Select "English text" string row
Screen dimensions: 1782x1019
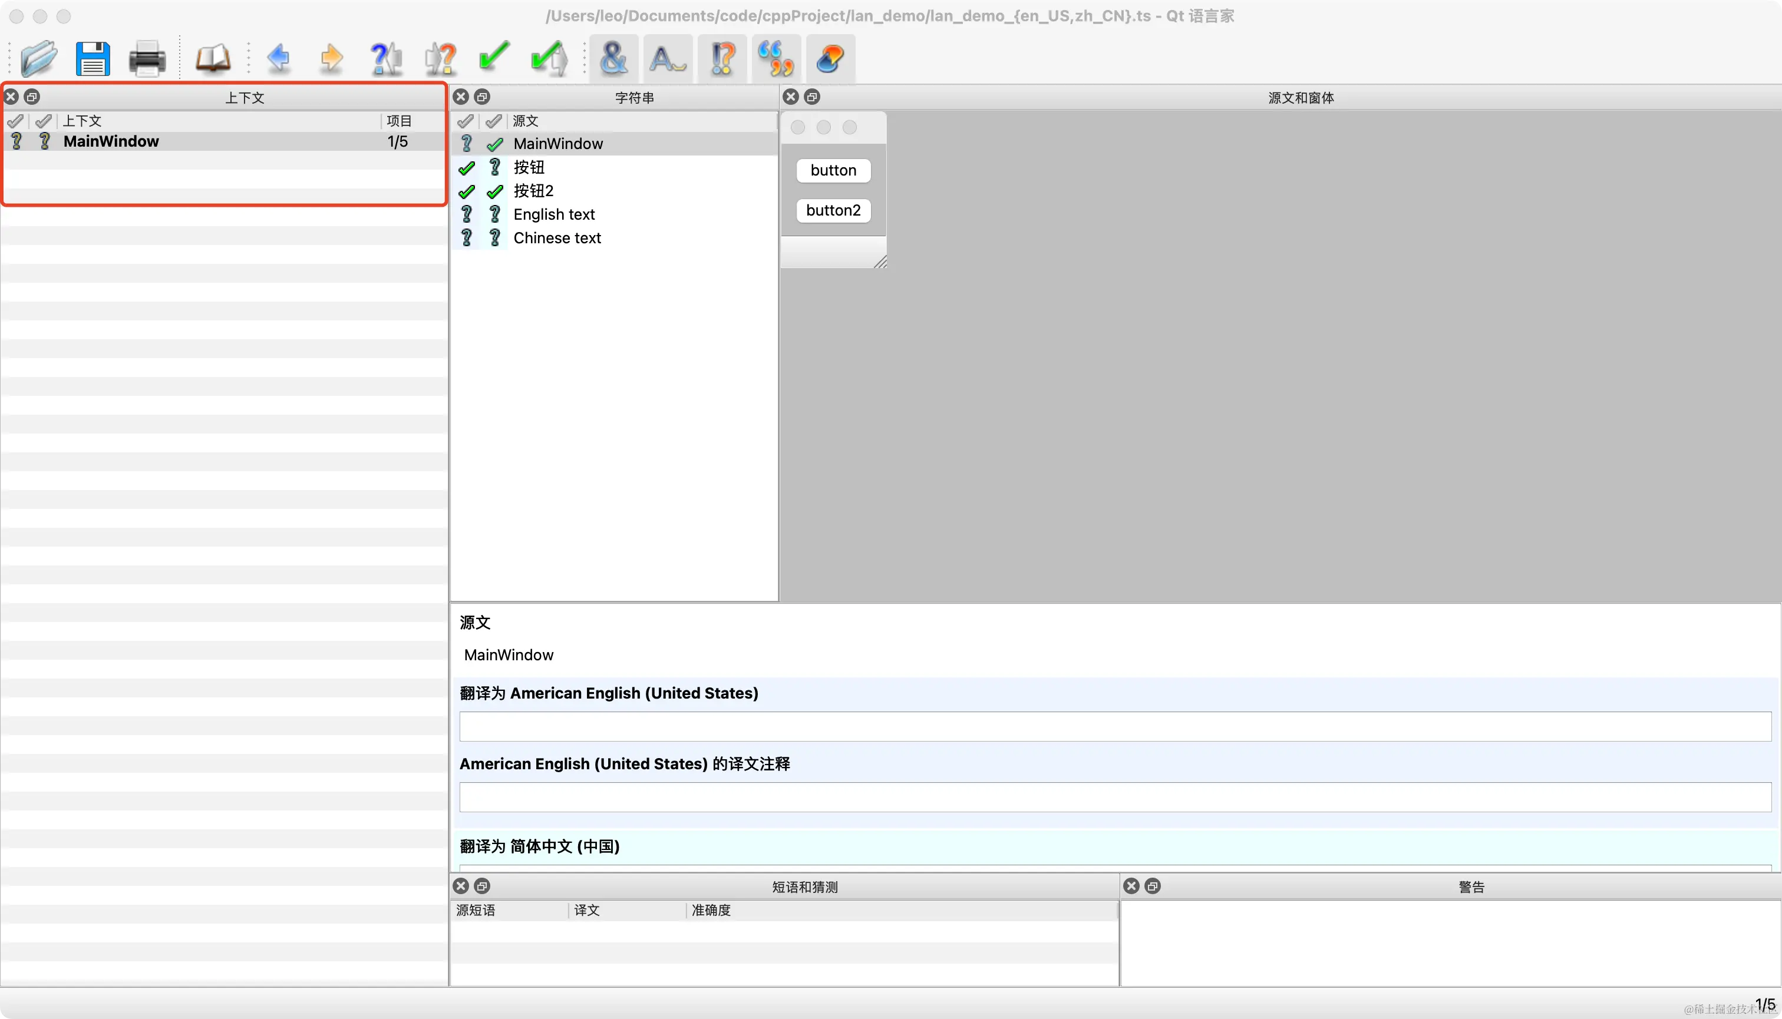click(553, 214)
